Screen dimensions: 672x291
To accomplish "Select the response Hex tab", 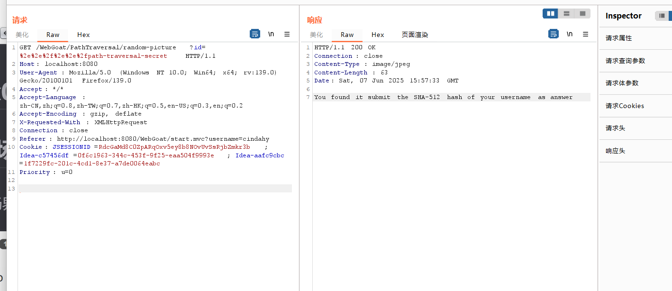I will (x=378, y=35).
